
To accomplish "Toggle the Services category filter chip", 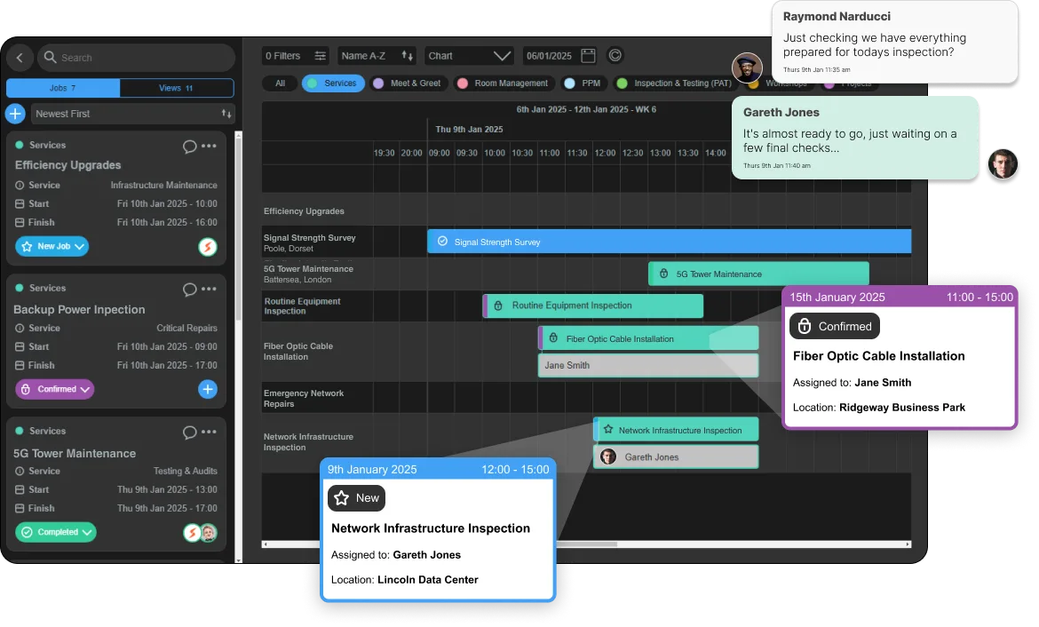I will pyautogui.click(x=334, y=83).
